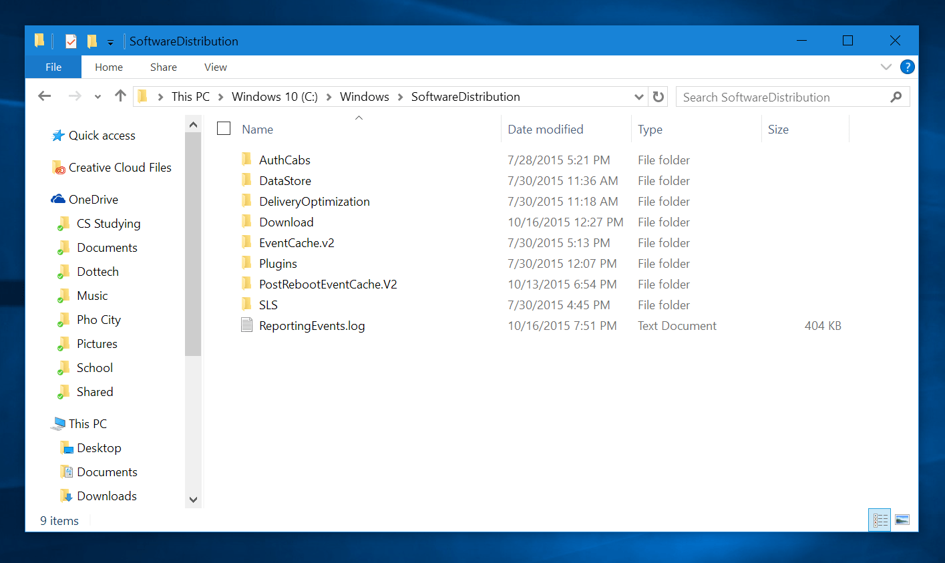This screenshot has width=945, height=563.
Task: Sort by the Size column header
Action: 778,130
